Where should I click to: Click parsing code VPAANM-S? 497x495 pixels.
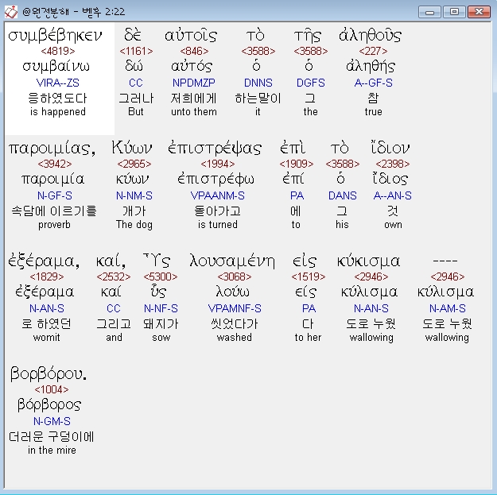click(217, 195)
